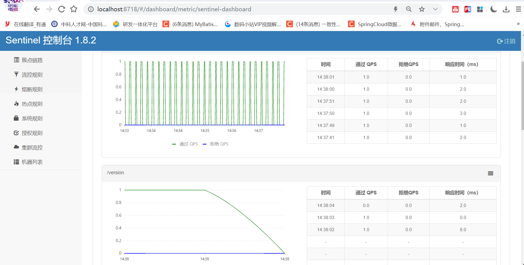Open 中科人才网 bookmark
The width and height of the screenshot is (524, 265).
tap(79, 24)
